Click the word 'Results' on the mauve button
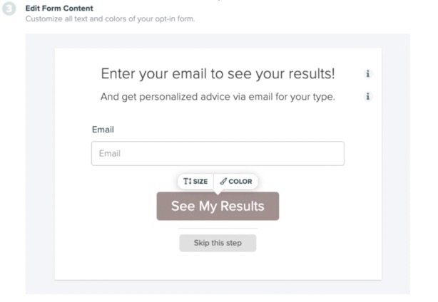Viewport: 438px width, 302px height. (243, 206)
